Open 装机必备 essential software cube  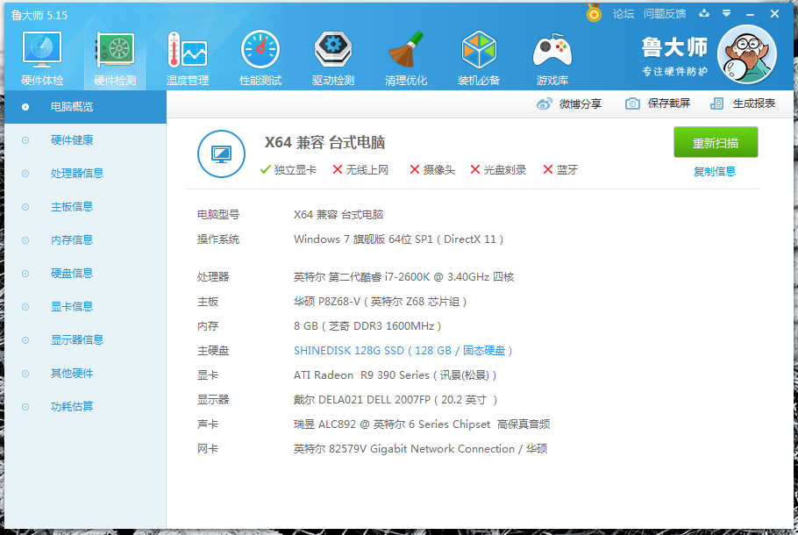479,59
